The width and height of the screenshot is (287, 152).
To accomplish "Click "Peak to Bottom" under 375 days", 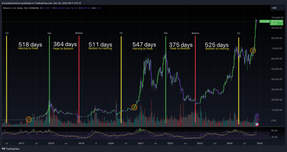I will pyautogui.click(x=180, y=49).
